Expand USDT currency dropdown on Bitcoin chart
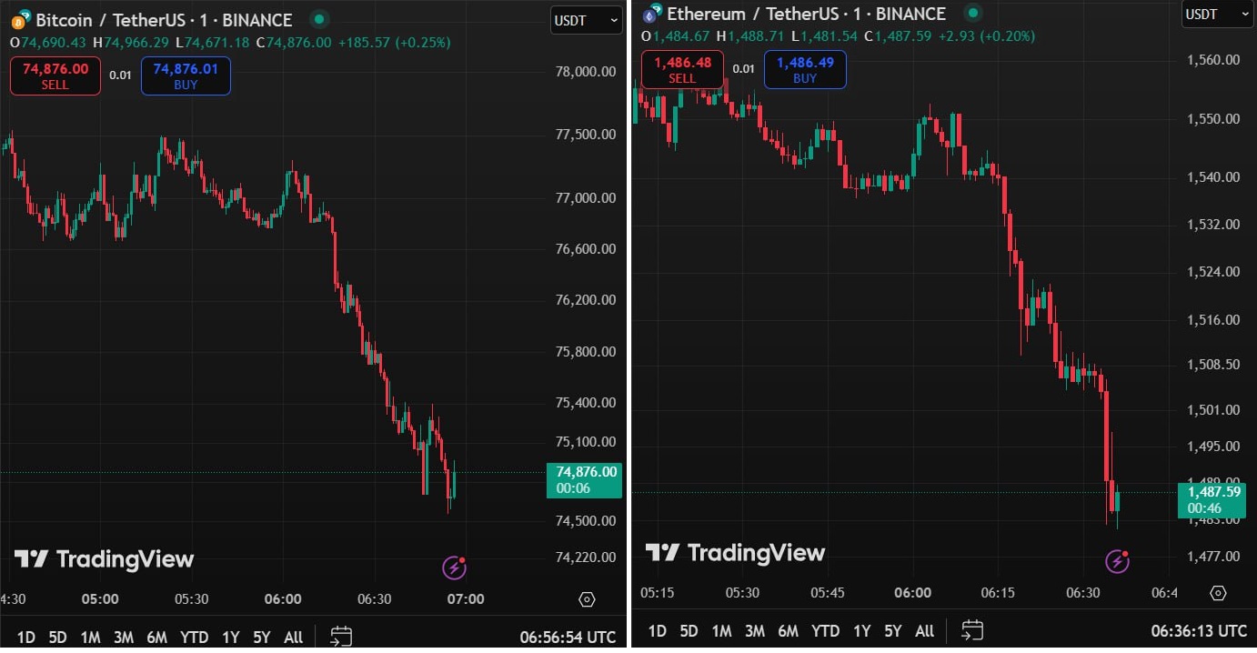Viewport: 1257px width, 653px height. [x=586, y=20]
